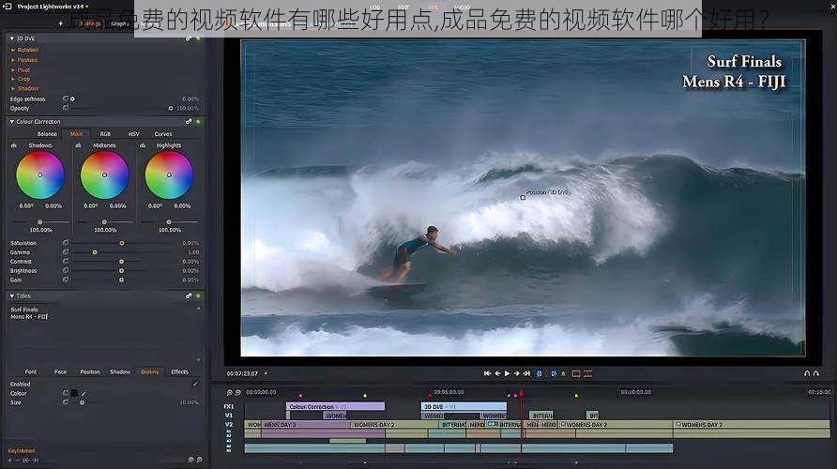
Task: Open the Font tab in Titles
Action: pos(30,371)
